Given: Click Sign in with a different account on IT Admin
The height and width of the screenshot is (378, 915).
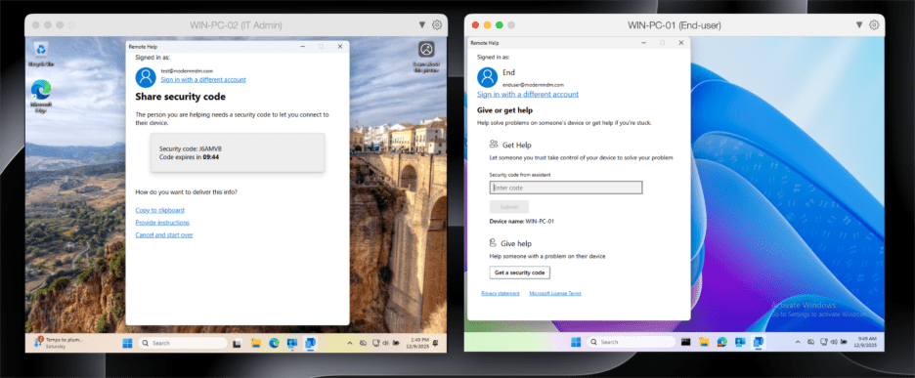Looking at the screenshot, I should click(203, 79).
